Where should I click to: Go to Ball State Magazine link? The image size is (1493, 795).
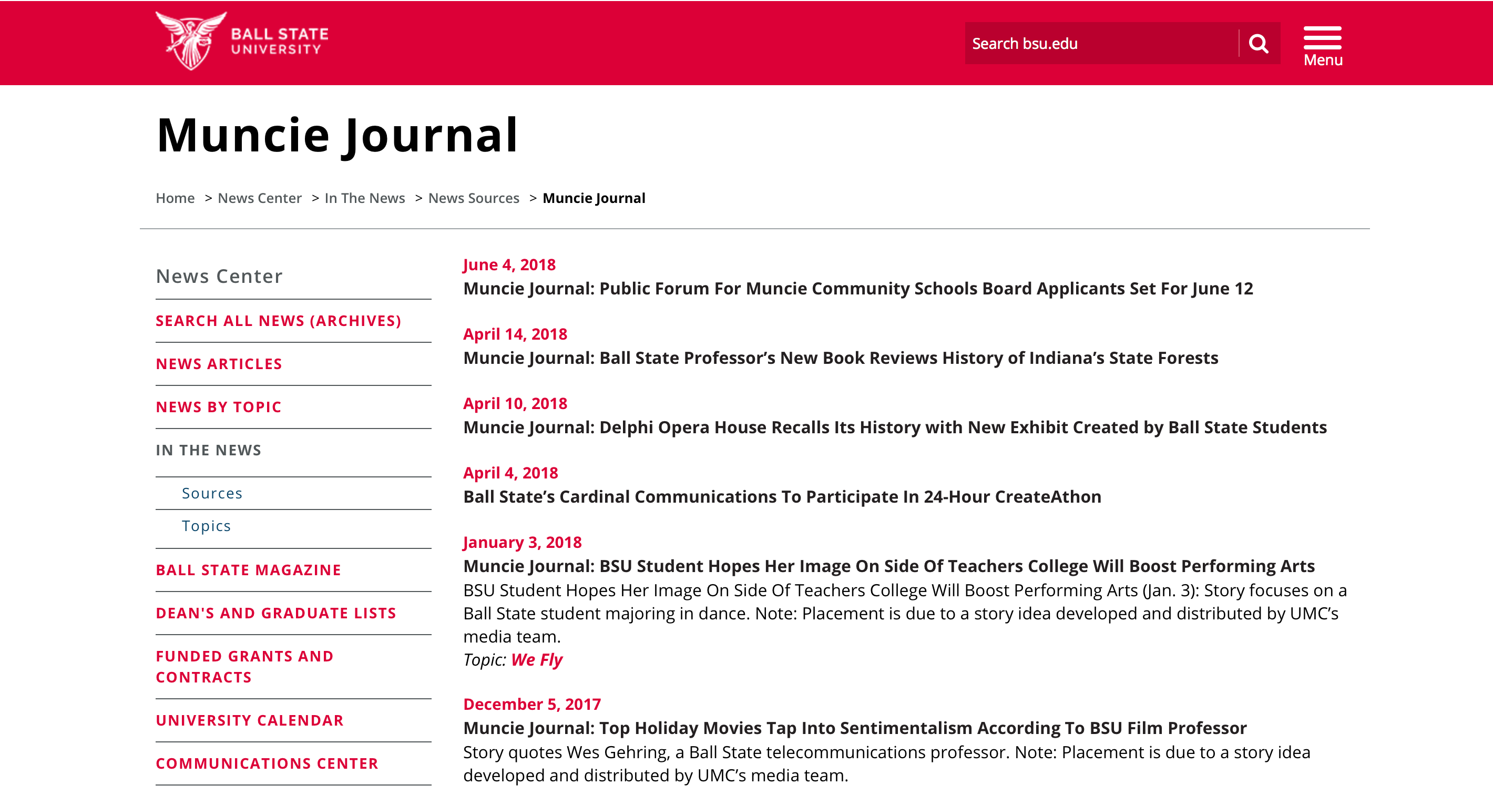click(248, 570)
